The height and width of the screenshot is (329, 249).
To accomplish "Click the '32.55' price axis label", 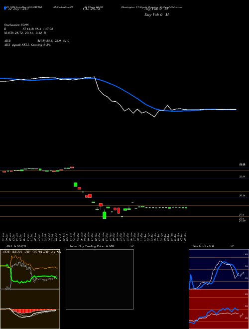I will (242, 177).
